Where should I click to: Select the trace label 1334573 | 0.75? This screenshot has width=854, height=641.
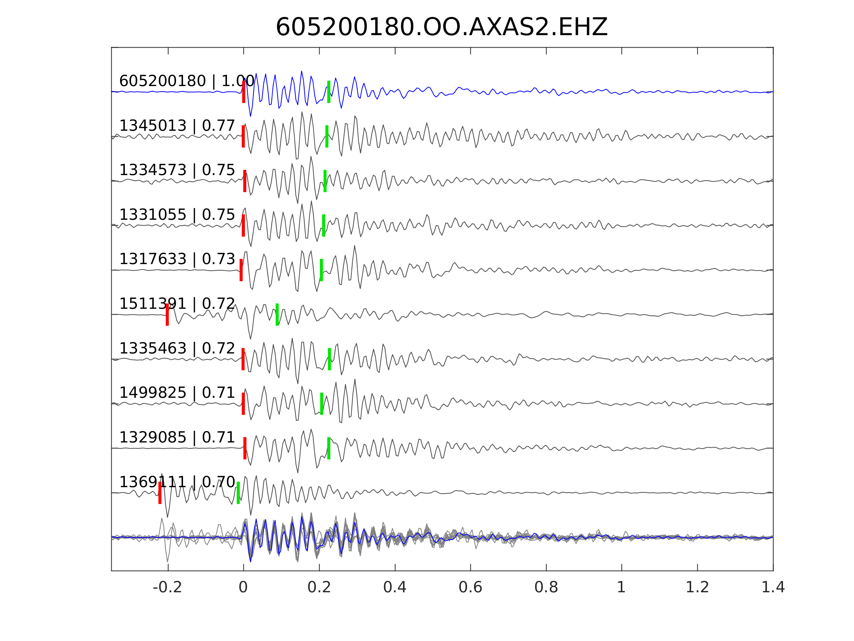click(177, 170)
